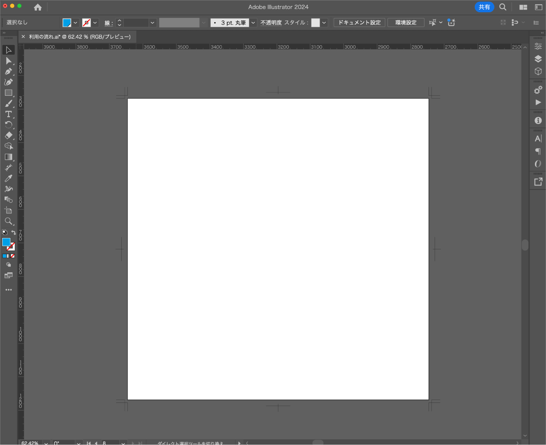Open the 62.42% zoom level dropdown

point(46,443)
